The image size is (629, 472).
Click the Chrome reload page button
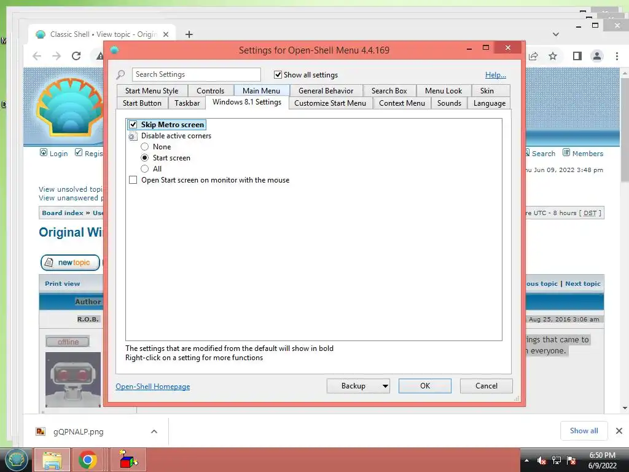76,56
